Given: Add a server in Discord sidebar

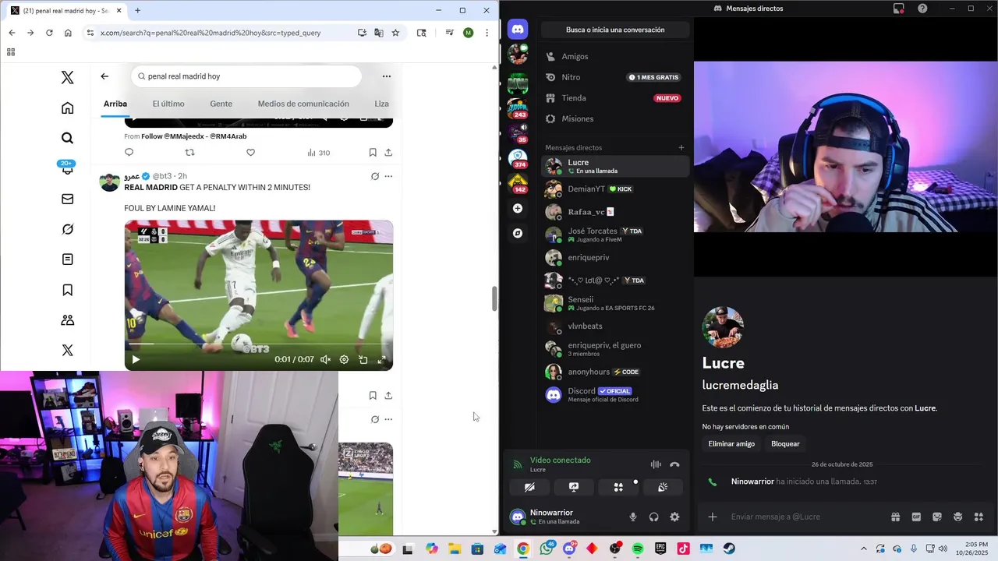Looking at the screenshot, I should (x=518, y=208).
